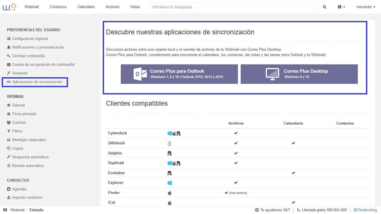Go to Contactos in top navigation
The image size is (381, 214).
[58, 7]
